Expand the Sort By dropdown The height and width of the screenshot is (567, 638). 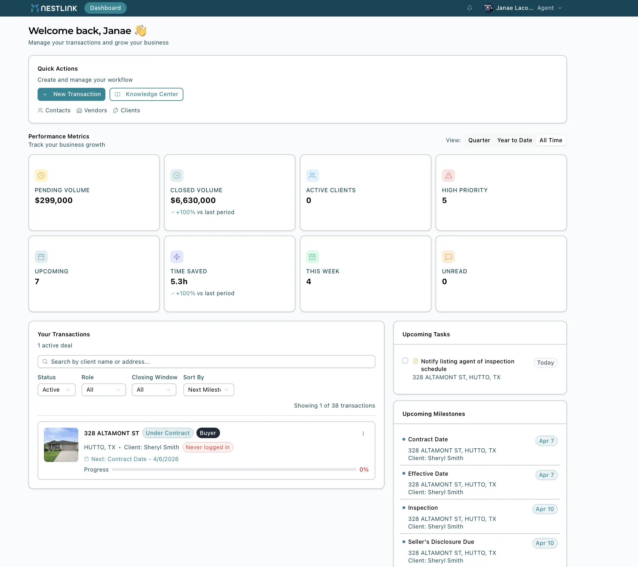[209, 390]
